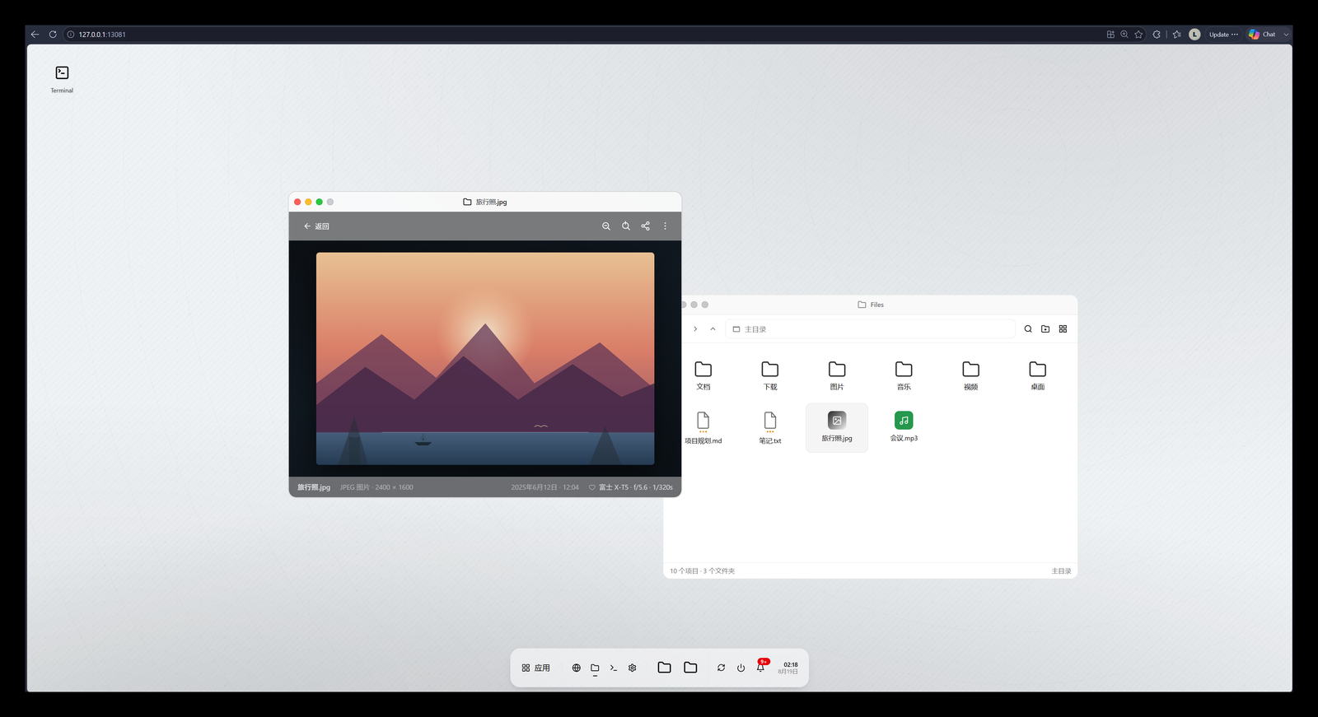Click the power icon in dock
This screenshot has height=717, width=1318.
point(741,668)
